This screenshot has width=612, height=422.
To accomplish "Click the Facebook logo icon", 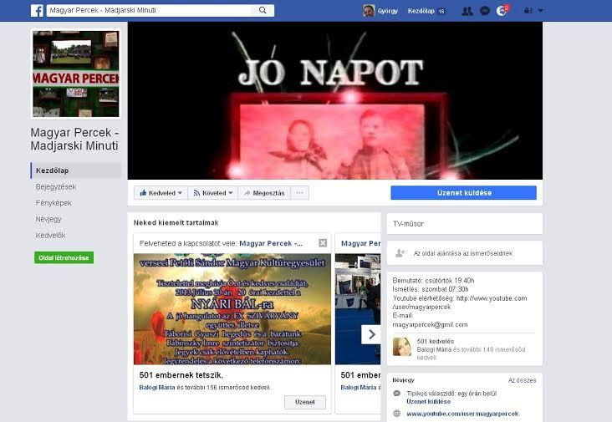I will (38, 11).
